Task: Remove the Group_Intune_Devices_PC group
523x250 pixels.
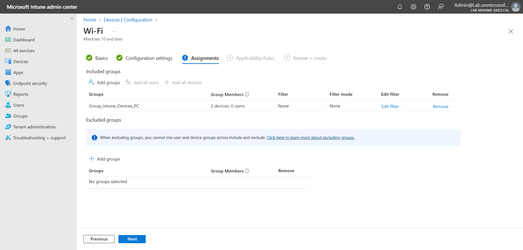Action: (x=440, y=106)
